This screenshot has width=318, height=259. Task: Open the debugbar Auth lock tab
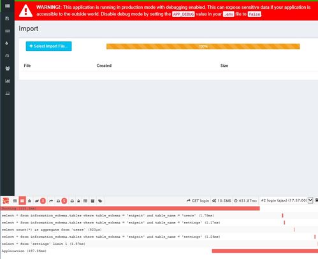[78, 200]
